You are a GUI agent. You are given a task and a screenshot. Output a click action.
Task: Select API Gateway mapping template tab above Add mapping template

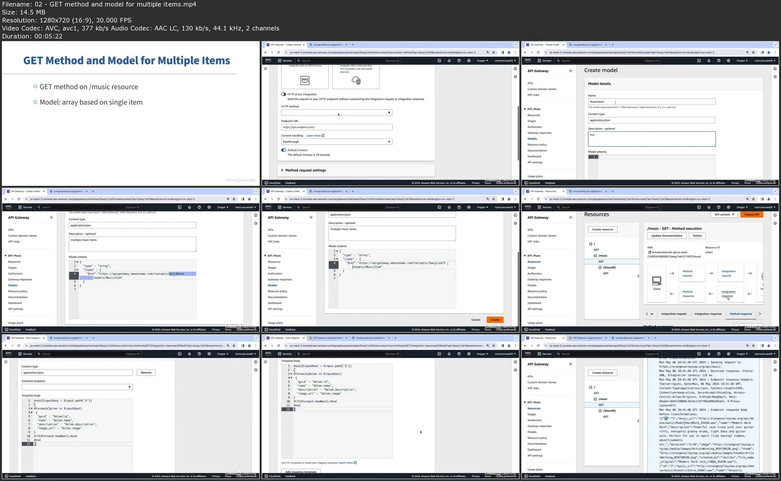328,338
